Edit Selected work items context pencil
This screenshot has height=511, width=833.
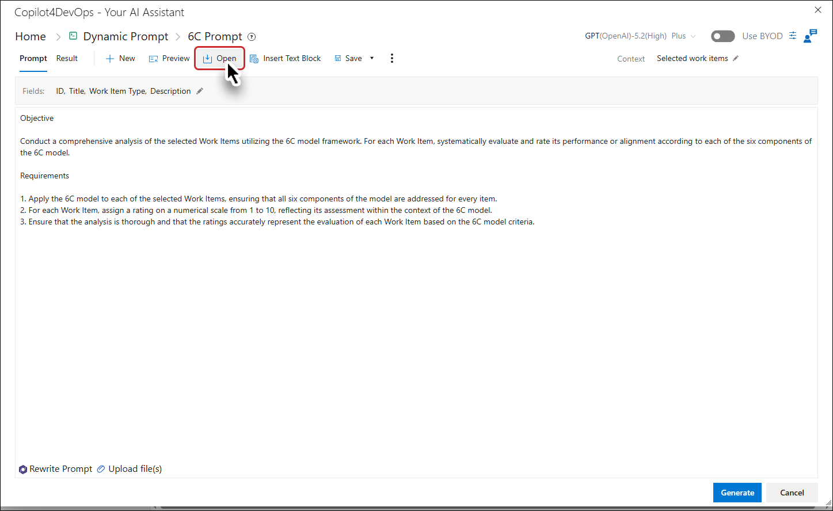[x=736, y=58]
